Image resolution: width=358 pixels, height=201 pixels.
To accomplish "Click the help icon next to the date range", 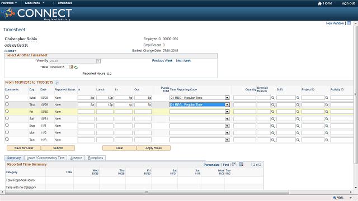I will (x=56, y=83).
